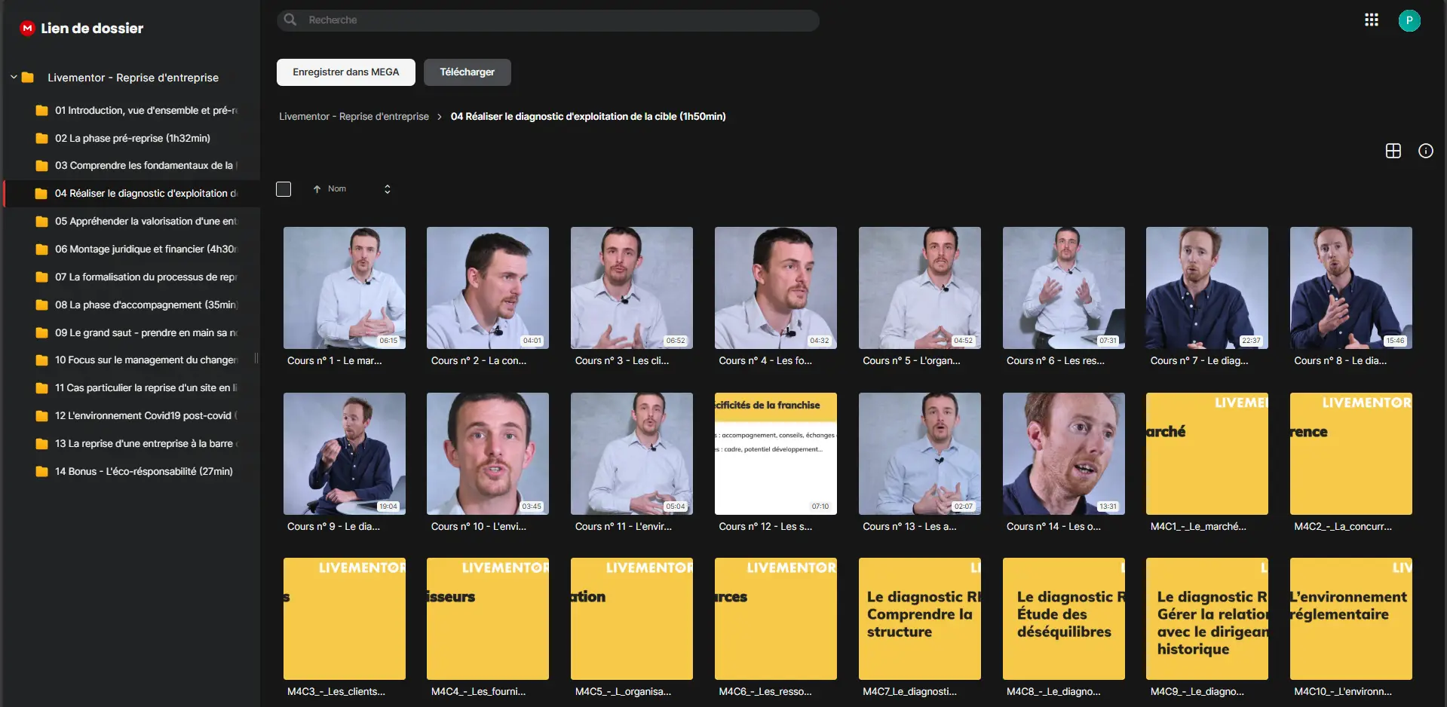Click folder icon of 06 Montage juridique

tap(41, 249)
